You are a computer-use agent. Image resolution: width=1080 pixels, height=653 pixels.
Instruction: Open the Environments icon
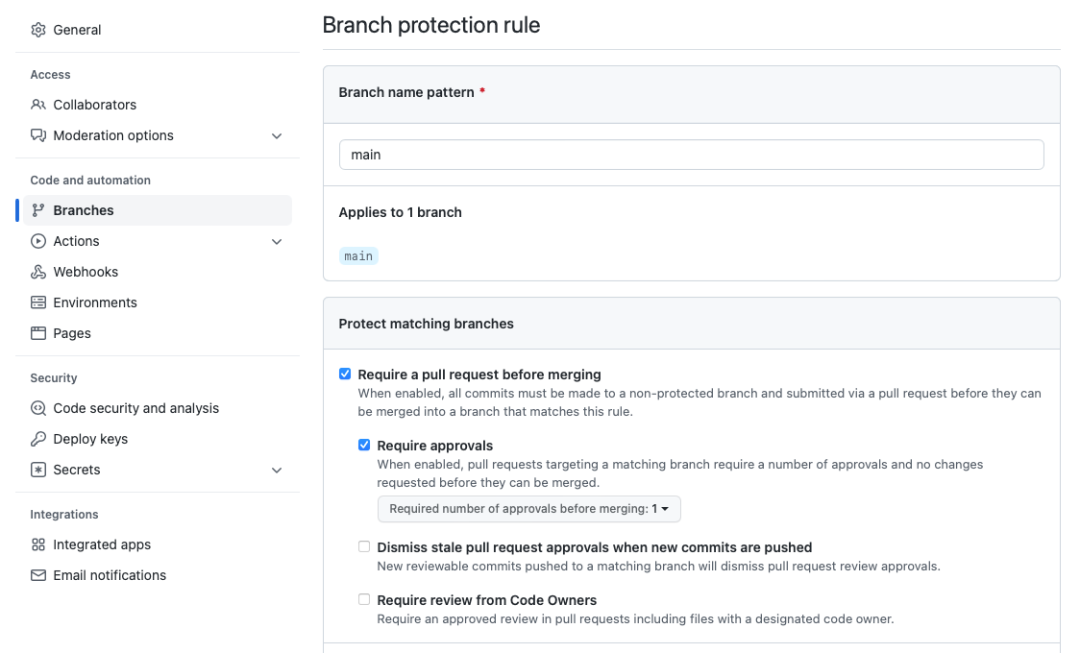coord(37,302)
